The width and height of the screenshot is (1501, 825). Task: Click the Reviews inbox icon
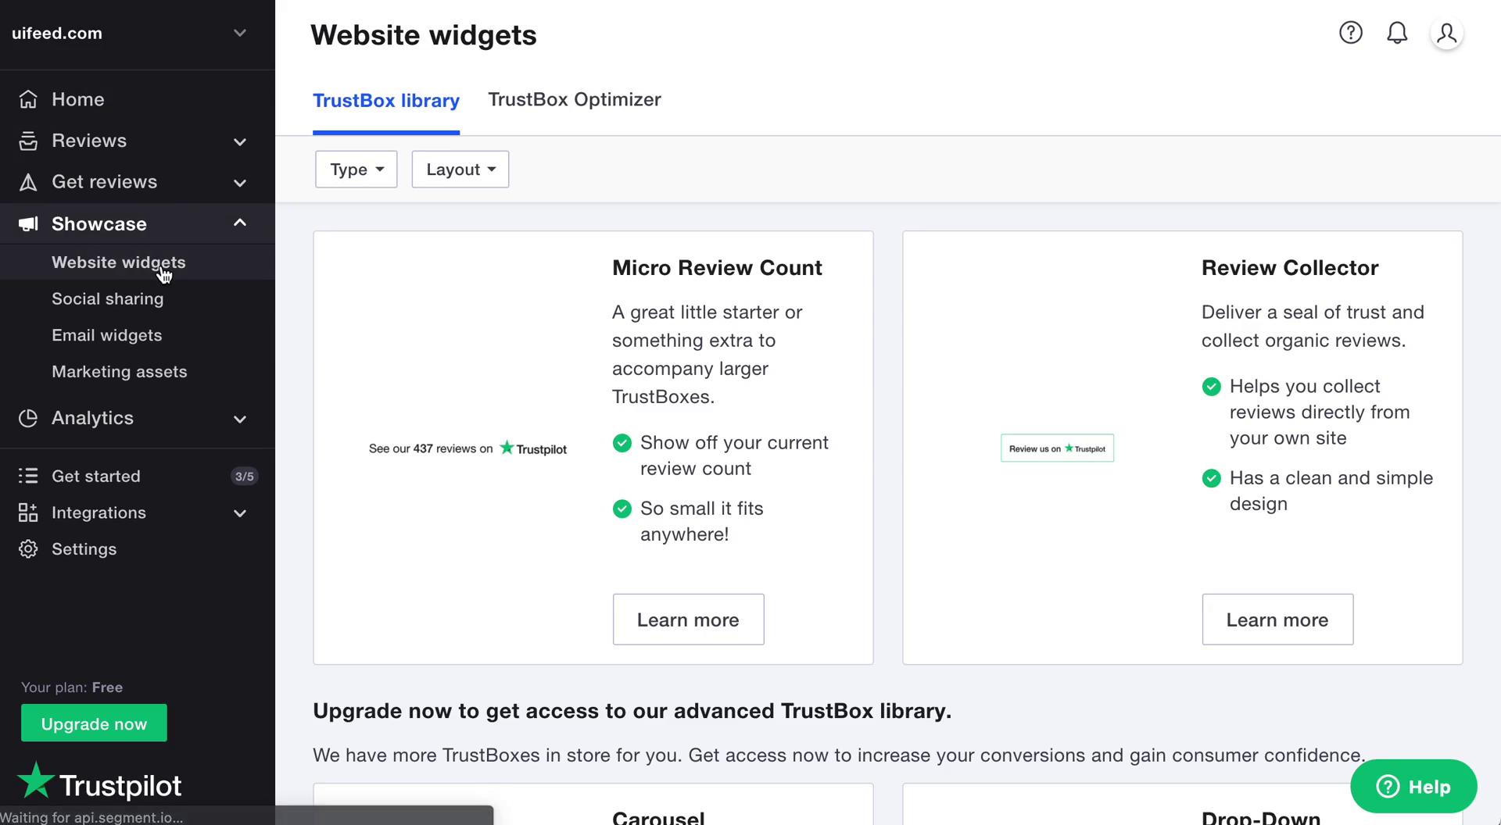[x=28, y=141]
